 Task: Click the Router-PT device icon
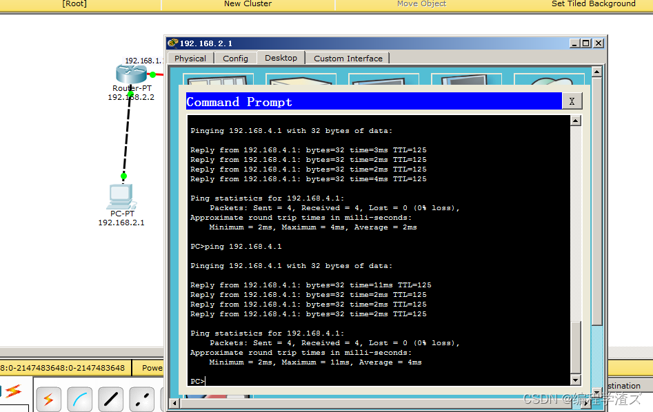pos(128,73)
